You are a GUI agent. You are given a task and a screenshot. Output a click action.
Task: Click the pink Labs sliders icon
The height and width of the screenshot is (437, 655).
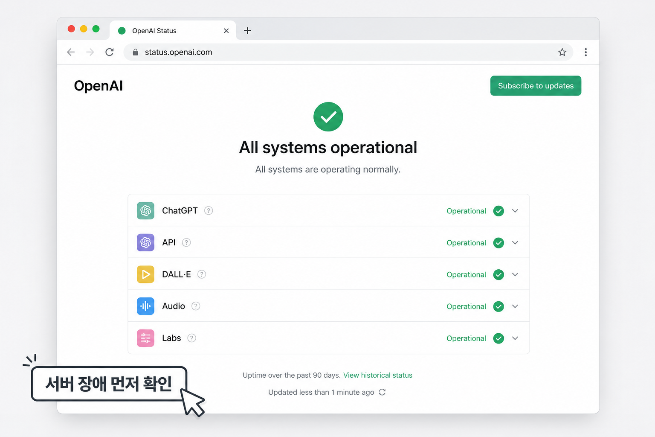pos(145,338)
